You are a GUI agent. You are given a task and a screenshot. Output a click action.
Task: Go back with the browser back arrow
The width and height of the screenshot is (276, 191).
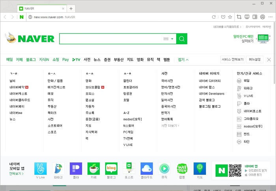[5, 17]
